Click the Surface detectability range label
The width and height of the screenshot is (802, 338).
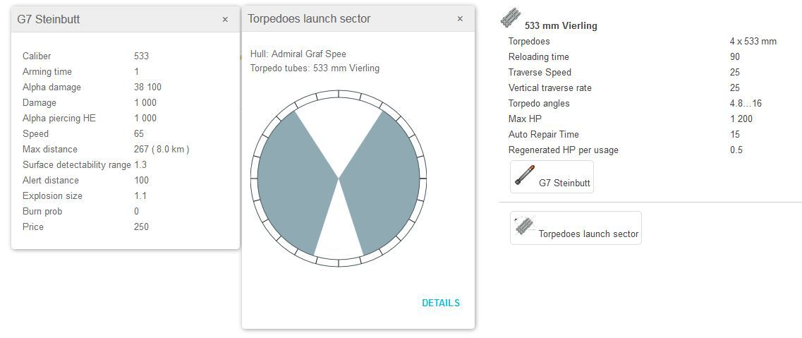76,165
